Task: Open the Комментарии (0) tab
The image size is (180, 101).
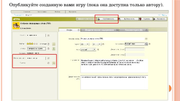Action: 134,30
